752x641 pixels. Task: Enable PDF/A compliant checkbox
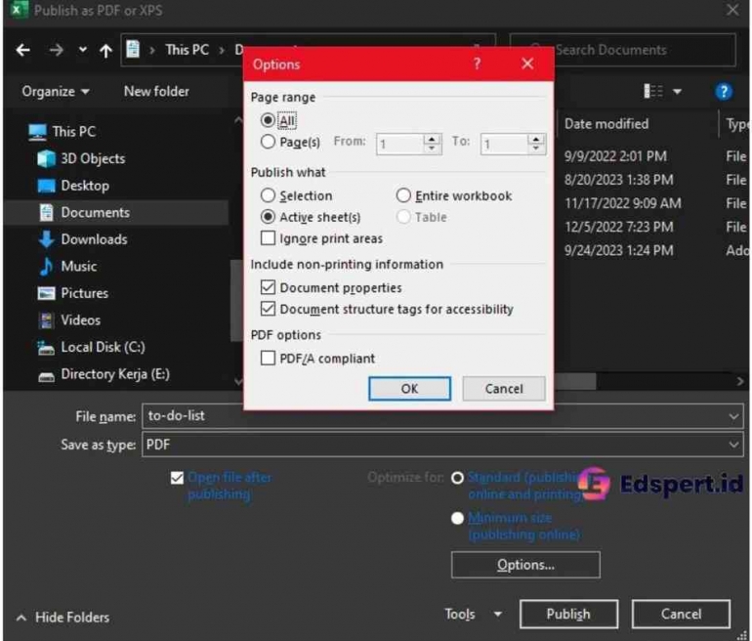268,358
